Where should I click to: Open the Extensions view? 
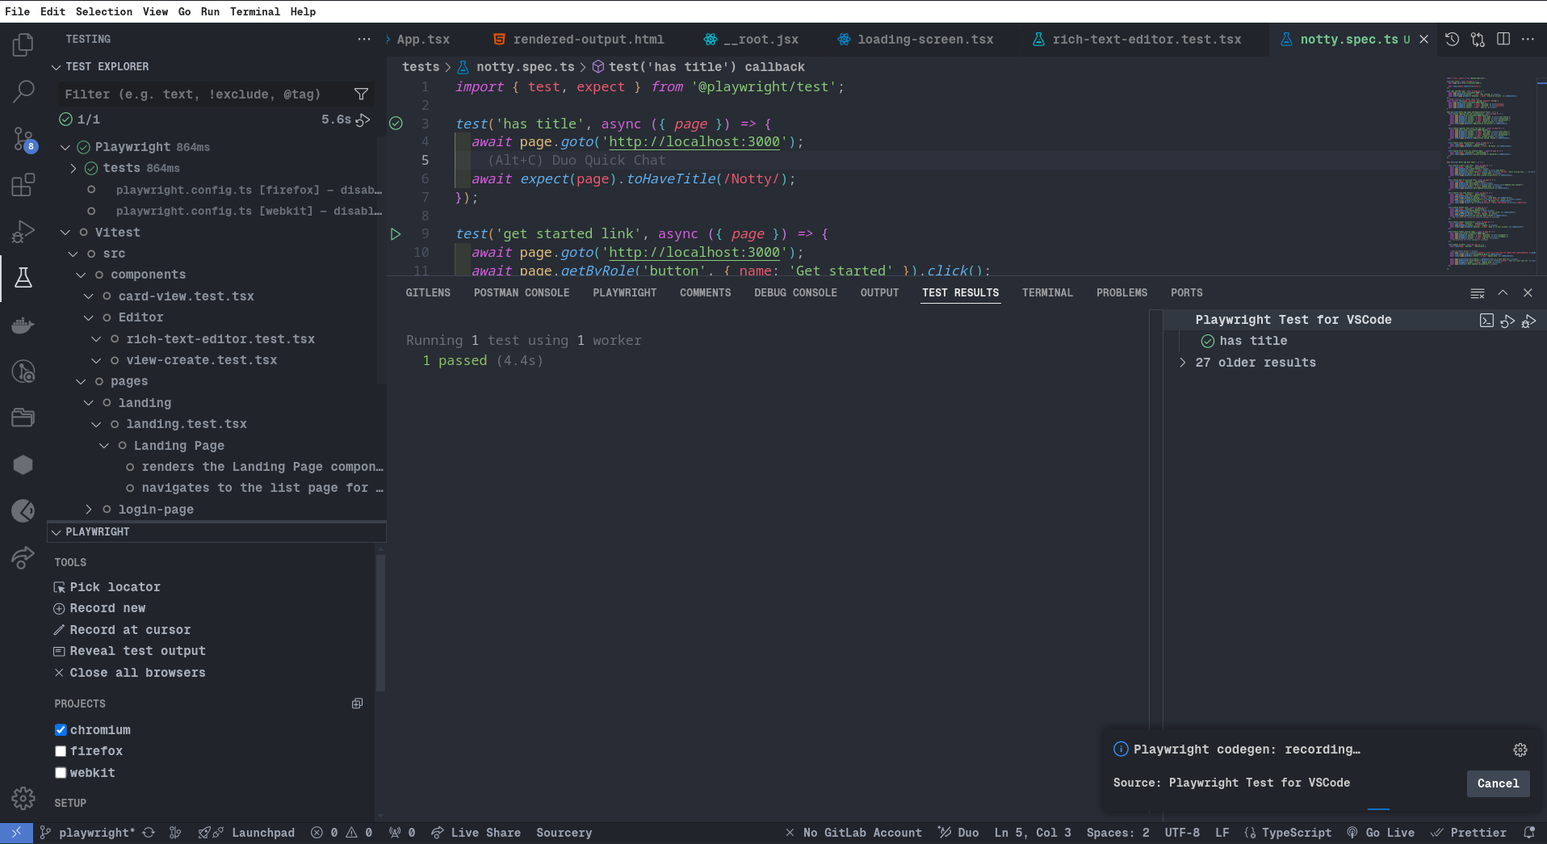pos(23,185)
